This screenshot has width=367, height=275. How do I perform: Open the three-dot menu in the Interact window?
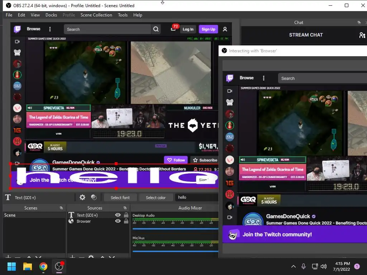[263, 78]
